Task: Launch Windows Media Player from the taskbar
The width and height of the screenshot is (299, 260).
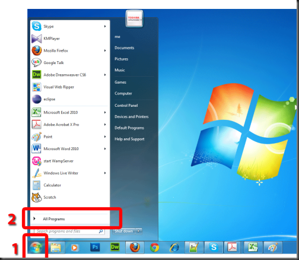Action: pos(75,248)
